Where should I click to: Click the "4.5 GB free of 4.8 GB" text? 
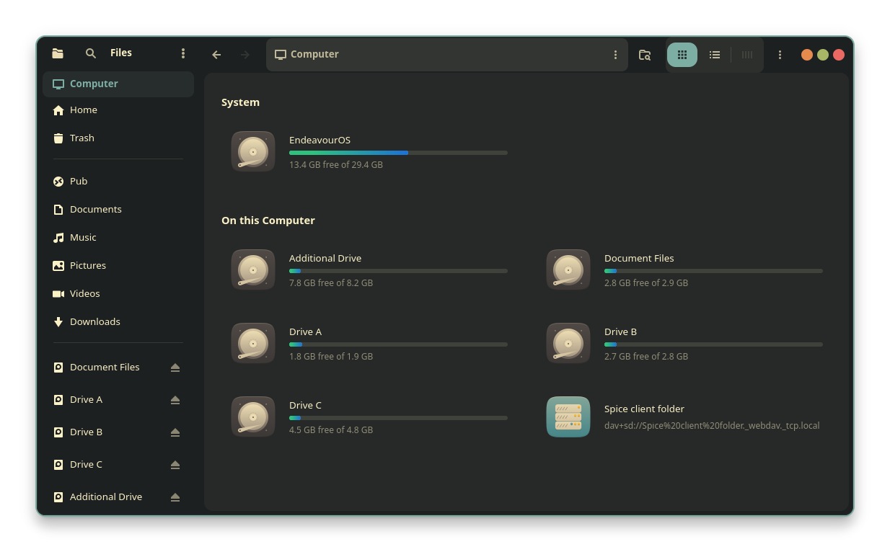tap(331, 430)
